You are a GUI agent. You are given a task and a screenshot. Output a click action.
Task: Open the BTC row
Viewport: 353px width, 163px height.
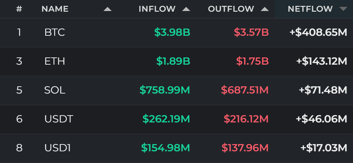176,33
